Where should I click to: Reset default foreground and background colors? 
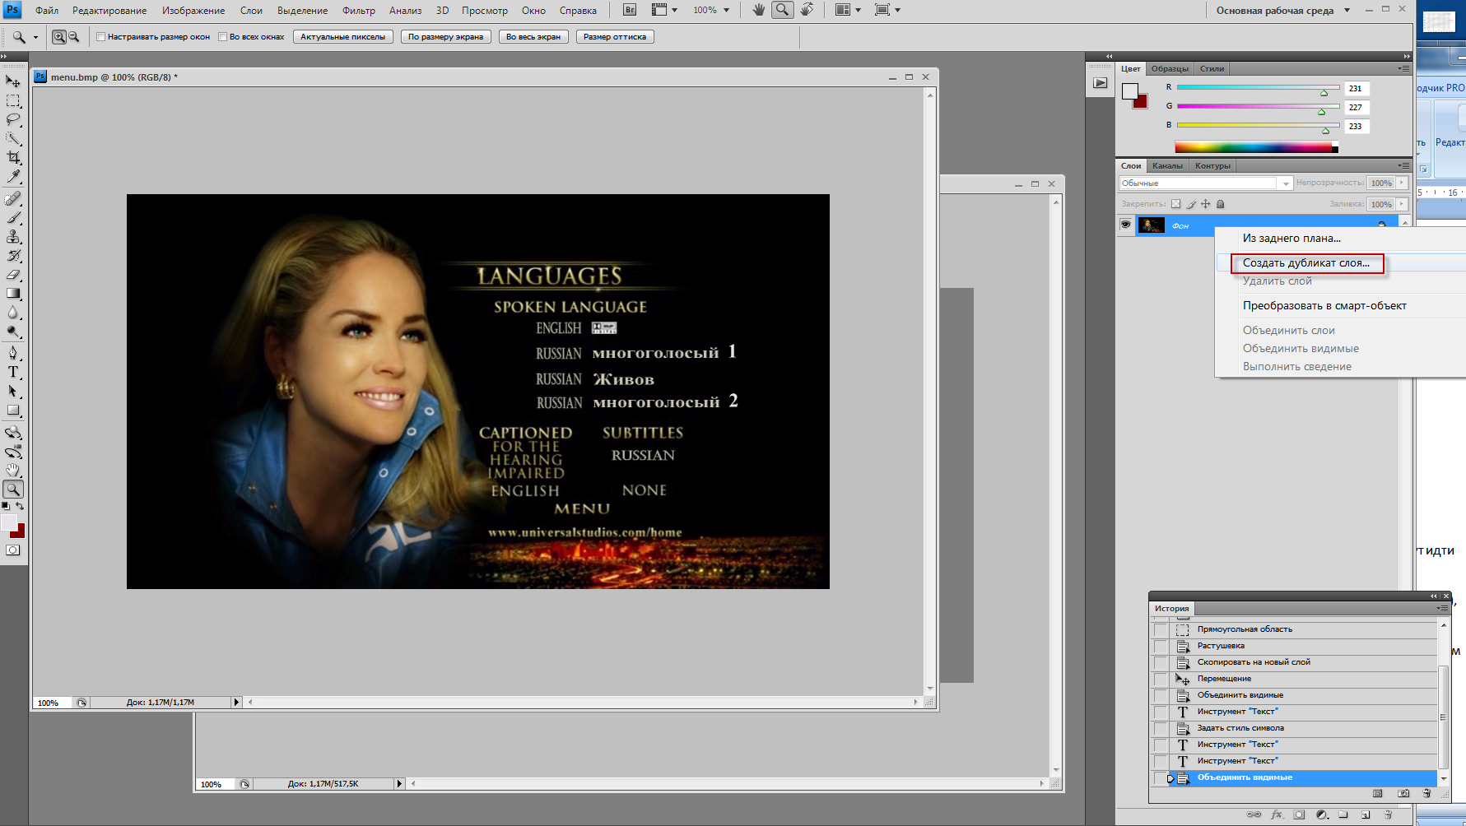6,506
